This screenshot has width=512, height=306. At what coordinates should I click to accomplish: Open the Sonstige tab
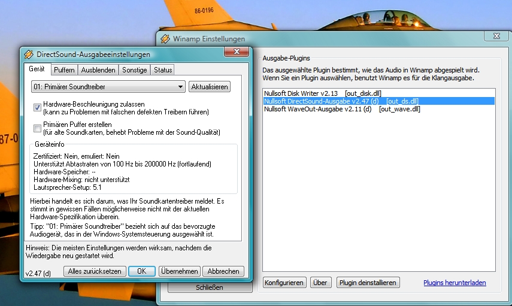point(135,70)
